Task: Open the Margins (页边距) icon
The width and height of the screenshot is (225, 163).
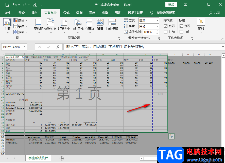Action: click(x=39, y=22)
